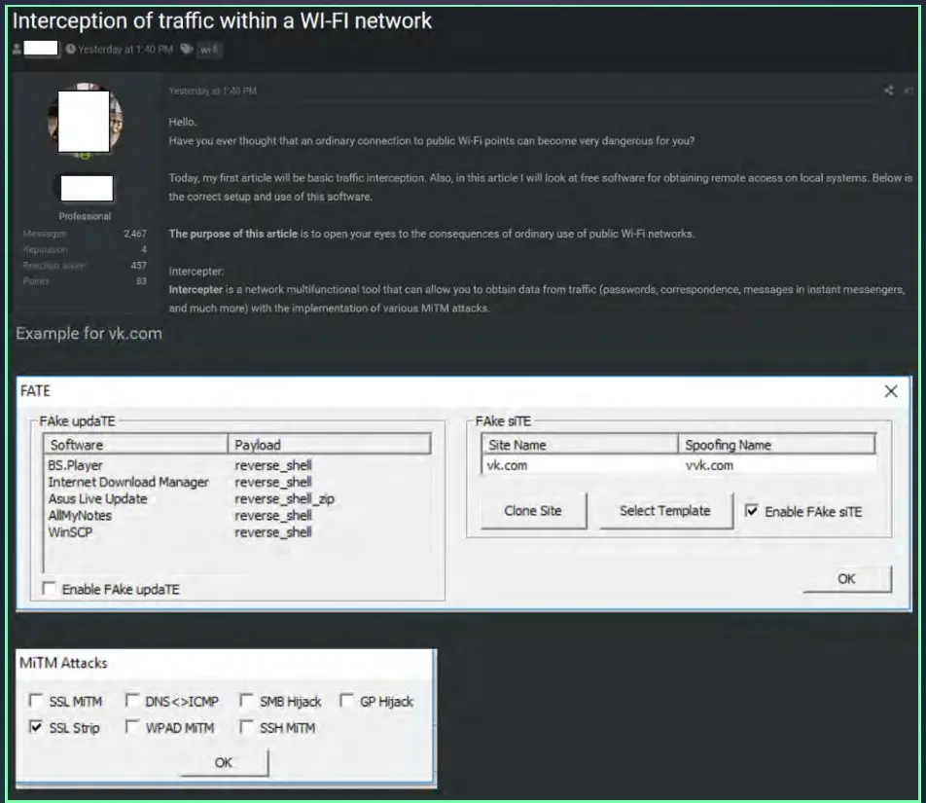Click the clock icon beside post date
The image size is (926, 803).
pos(71,49)
